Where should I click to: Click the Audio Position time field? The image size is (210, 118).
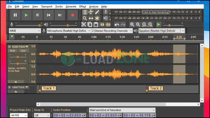tap(69, 115)
